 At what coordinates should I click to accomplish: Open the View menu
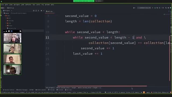click(11, 5)
